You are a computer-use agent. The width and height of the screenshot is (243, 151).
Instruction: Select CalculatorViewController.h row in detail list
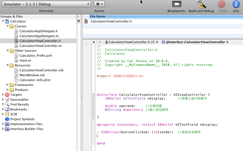pos(163,21)
